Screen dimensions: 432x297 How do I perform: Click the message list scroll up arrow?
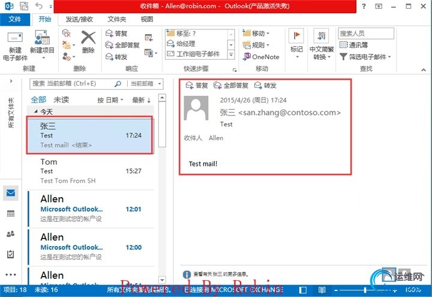click(x=162, y=98)
